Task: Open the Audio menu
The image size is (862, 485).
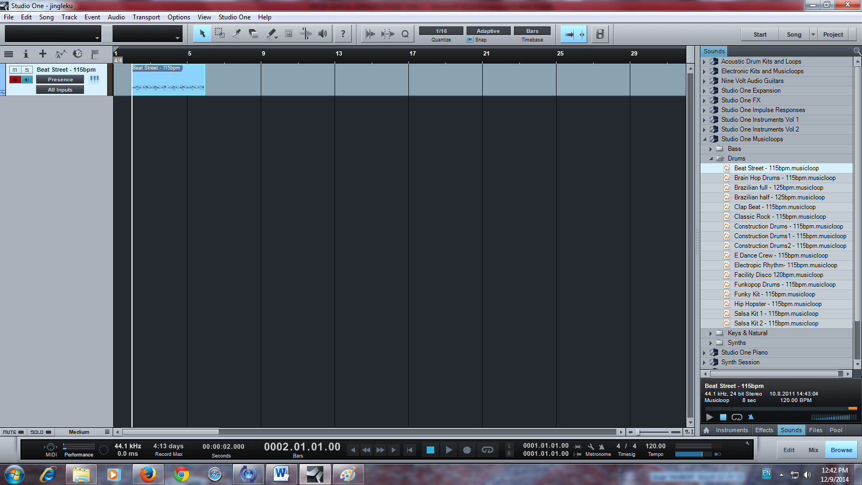Action: 116,17
